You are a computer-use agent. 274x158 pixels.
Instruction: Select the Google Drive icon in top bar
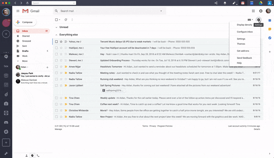coord(261,3)
